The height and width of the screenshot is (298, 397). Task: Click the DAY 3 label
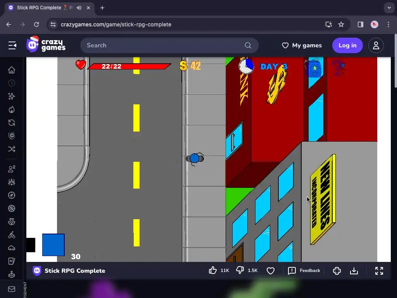274,67
